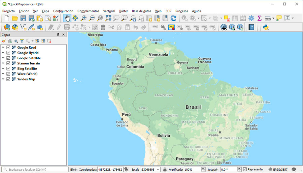
Task: Click the delete selected trash icon
Action: tap(103, 27)
